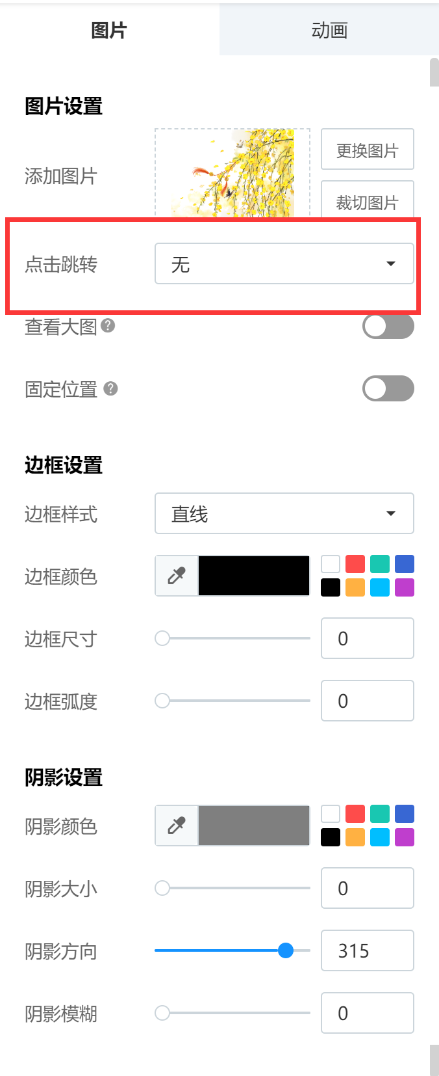
Task: Click help icon next to 固定位置
Action: click(111, 388)
